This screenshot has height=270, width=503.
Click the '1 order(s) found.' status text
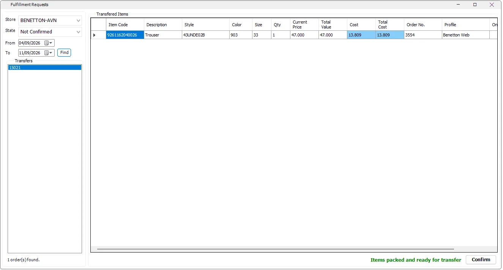(x=24, y=260)
